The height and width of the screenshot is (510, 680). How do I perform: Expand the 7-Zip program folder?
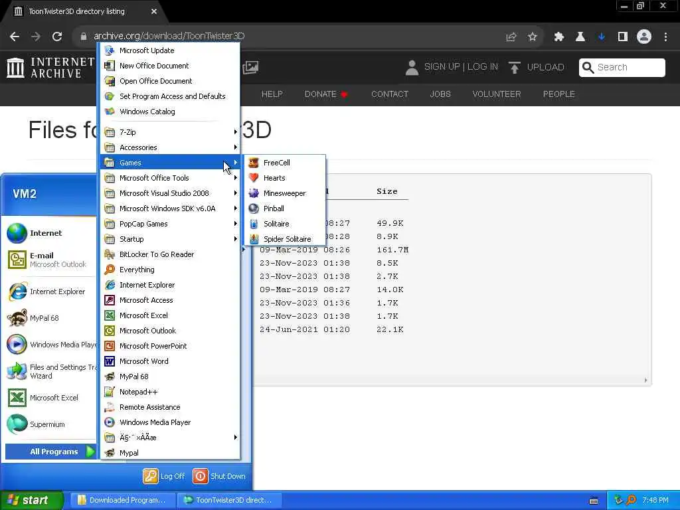pyautogui.click(x=170, y=132)
